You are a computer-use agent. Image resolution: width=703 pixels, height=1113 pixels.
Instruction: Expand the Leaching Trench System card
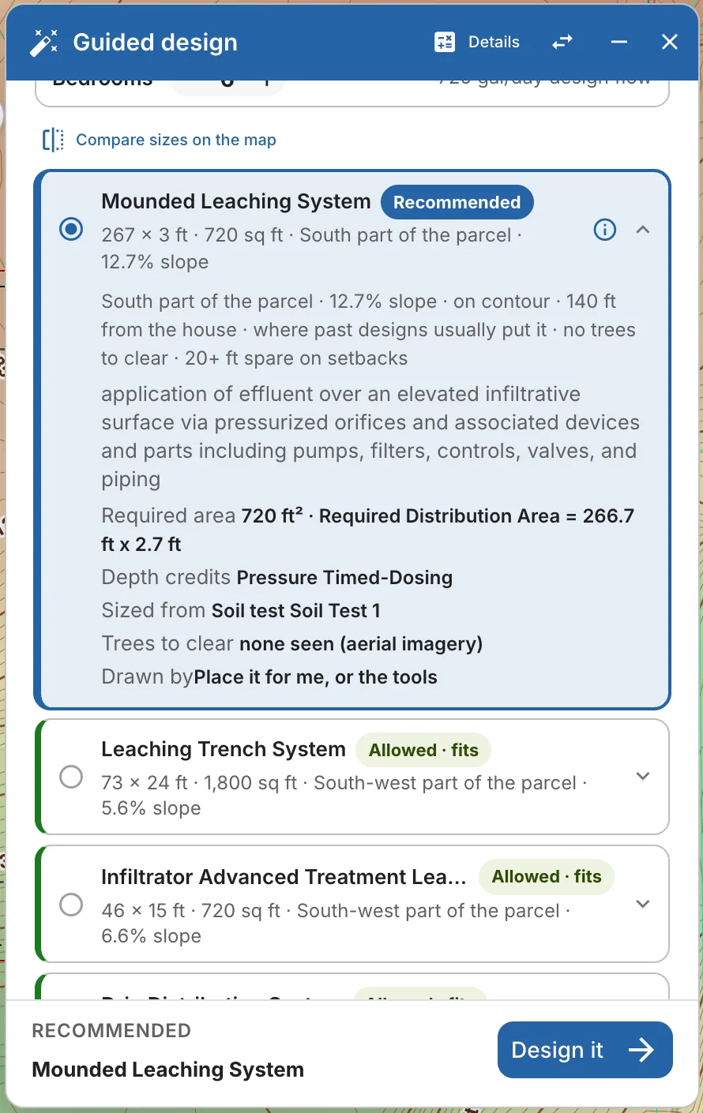point(643,777)
